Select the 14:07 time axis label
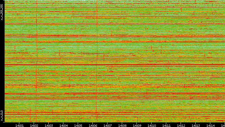The height and width of the screenshot is (127, 225). [108, 125]
